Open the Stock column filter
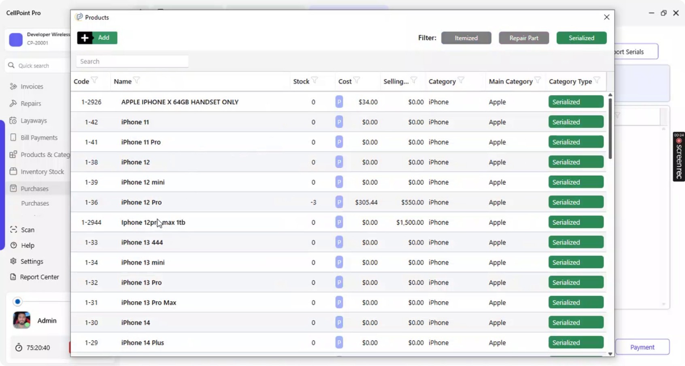Viewport: 685px width, 366px height. point(315,80)
